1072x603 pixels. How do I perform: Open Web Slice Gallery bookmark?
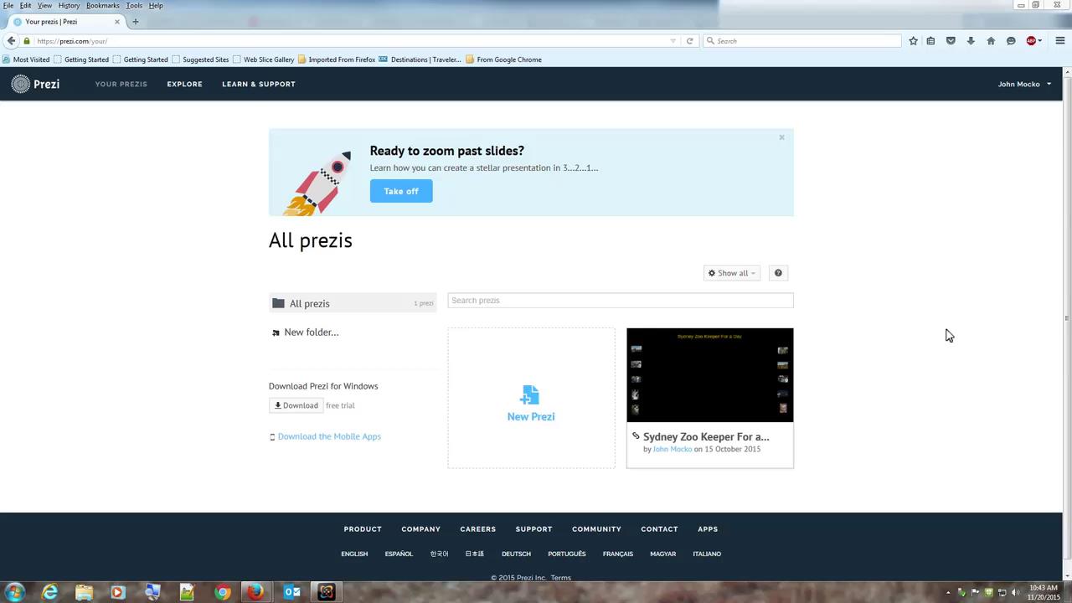point(264,59)
